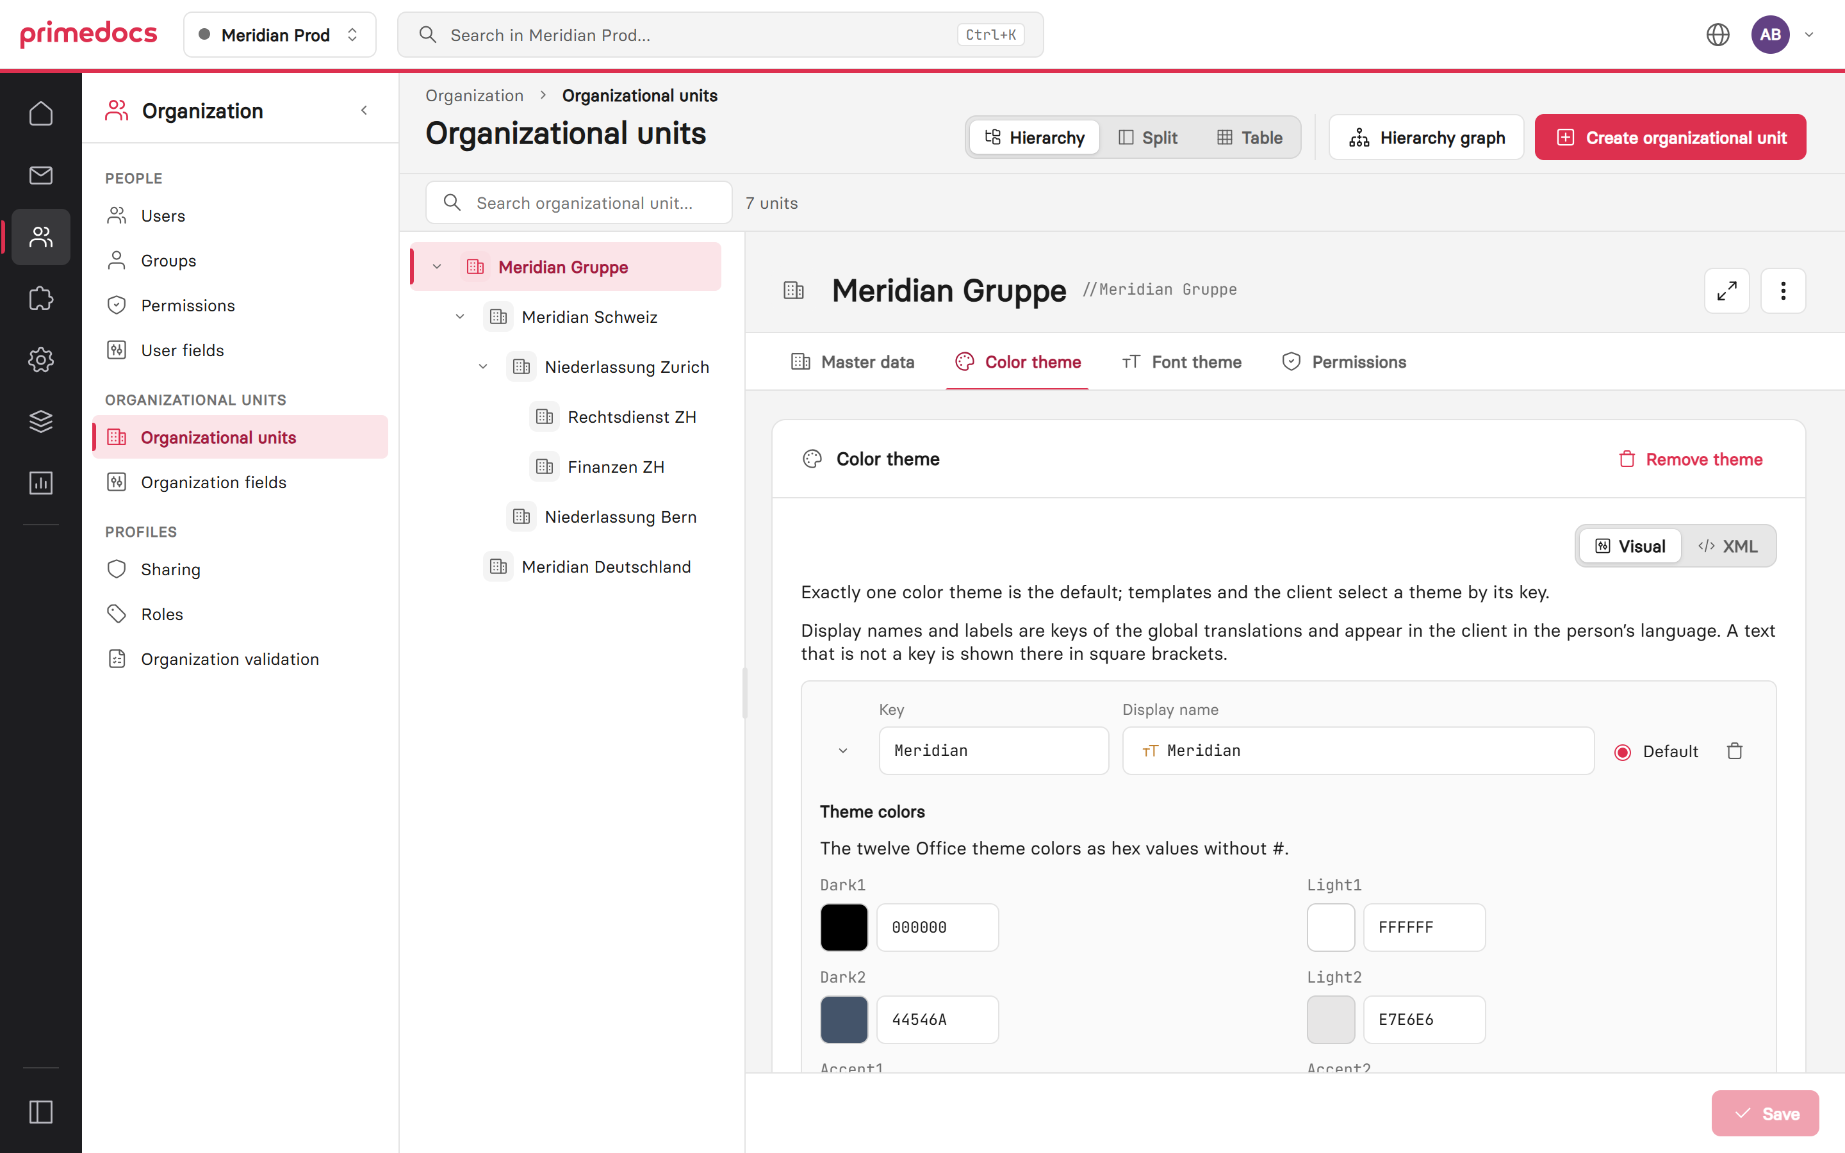Open the Hierarchy graph
Image resolution: width=1845 pixels, height=1153 pixels.
[1425, 137]
